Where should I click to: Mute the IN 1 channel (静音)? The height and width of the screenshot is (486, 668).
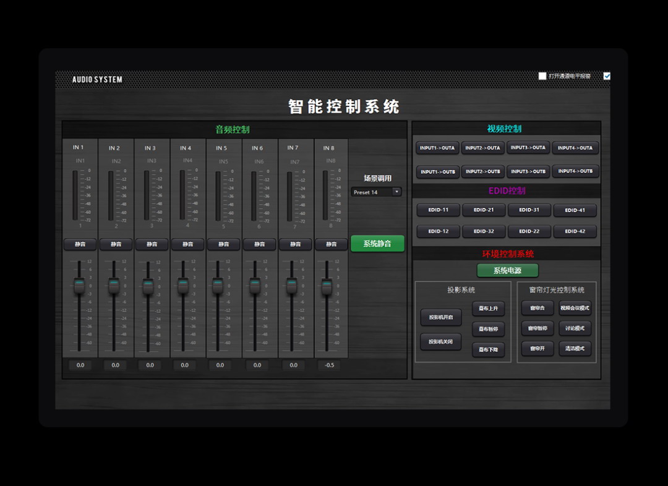click(x=80, y=244)
